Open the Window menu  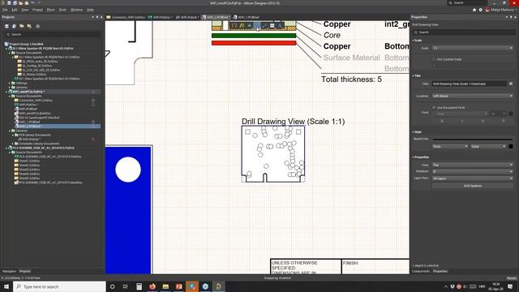coord(76,10)
